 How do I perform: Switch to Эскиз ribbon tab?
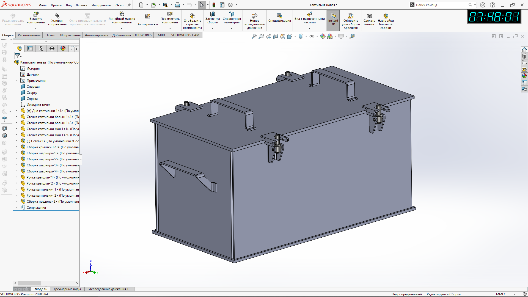coord(50,35)
